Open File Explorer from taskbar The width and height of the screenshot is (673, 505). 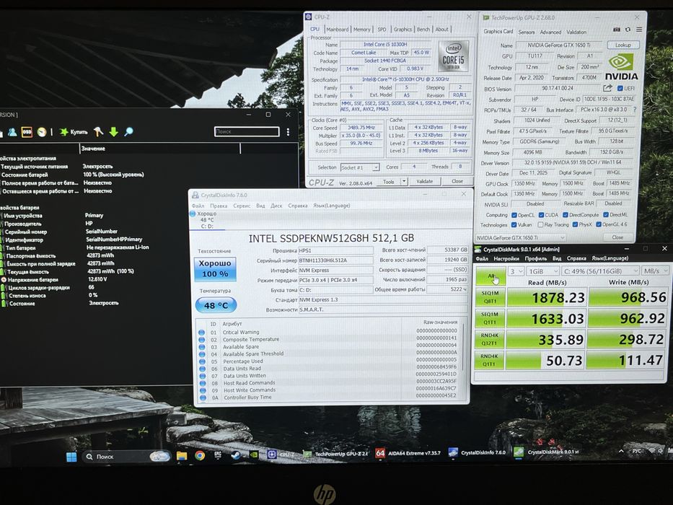click(x=182, y=456)
